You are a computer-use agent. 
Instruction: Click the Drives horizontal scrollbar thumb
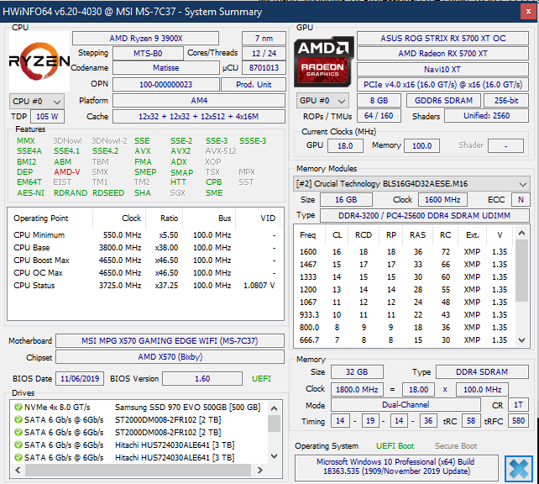point(138,470)
